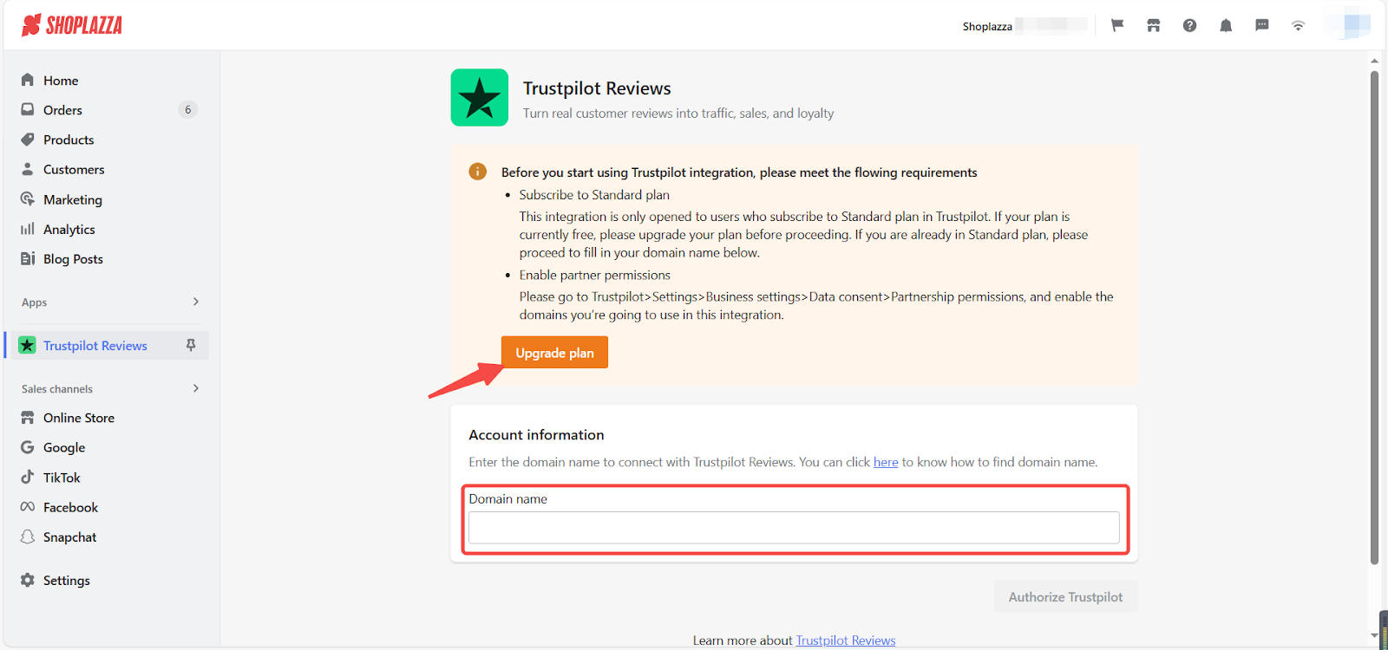
Task: Click the TikTok icon
Action: (x=28, y=478)
